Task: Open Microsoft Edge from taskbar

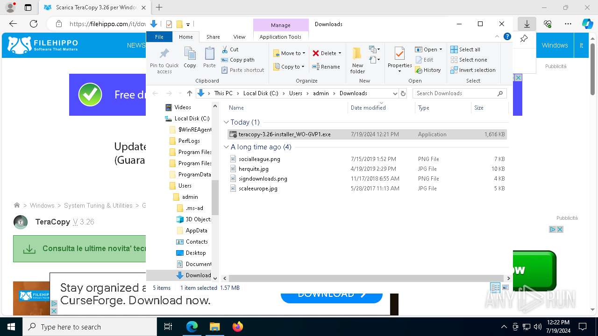Action: point(192,327)
